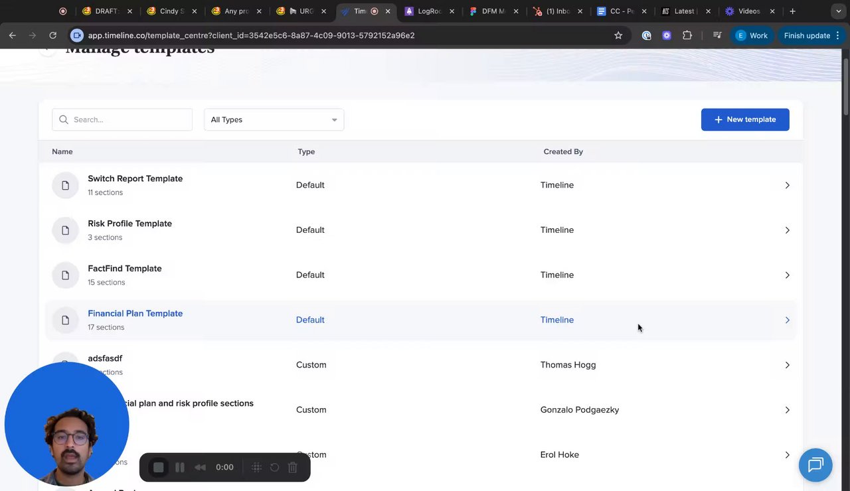850x491 pixels.
Task: Create a New template
Action: pos(745,119)
